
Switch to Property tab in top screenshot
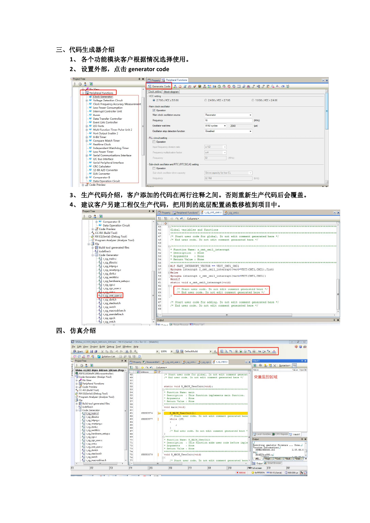coord(154,80)
